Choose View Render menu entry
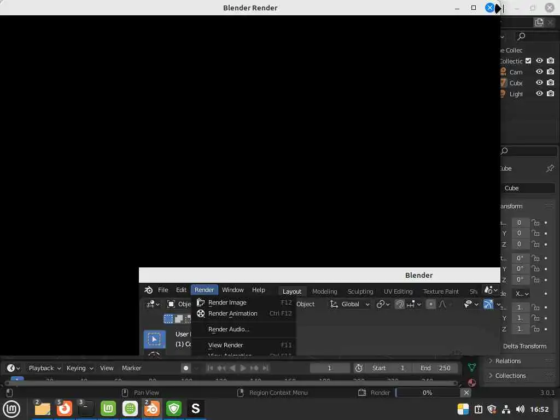 coord(243,346)
